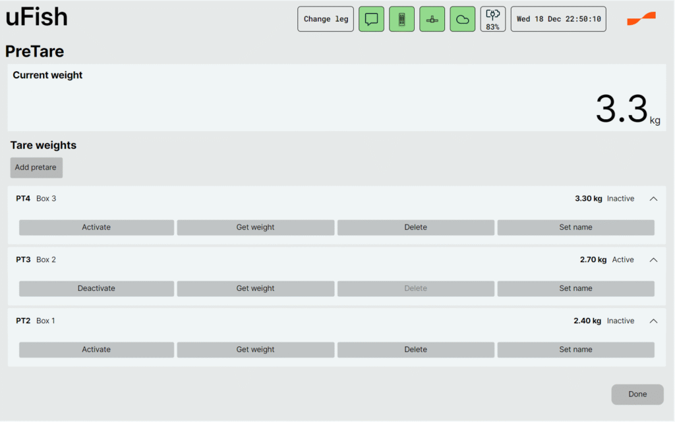Get weight for PT2 Box 1
Viewport: 675px width, 422px height.
click(255, 350)
